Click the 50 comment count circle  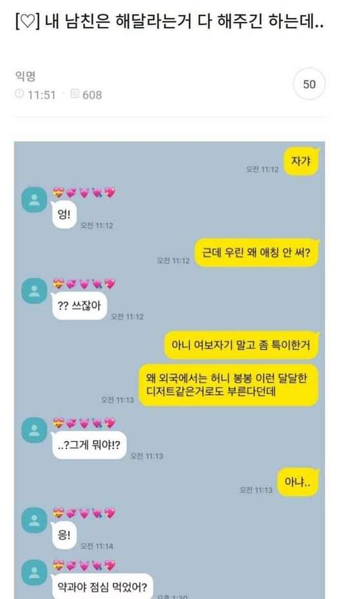[x=309, y=84]
